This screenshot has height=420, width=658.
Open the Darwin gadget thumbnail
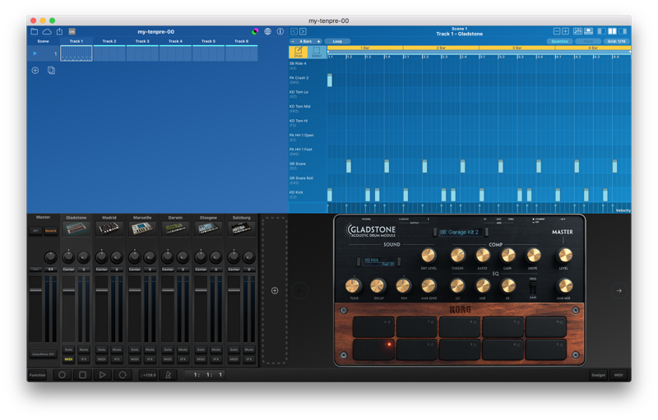coord(175,228)
